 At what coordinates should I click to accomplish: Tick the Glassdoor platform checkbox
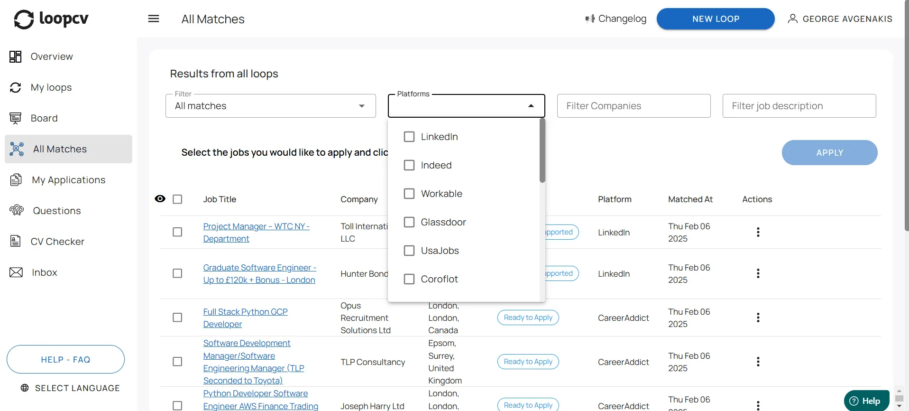click(409, 222)
